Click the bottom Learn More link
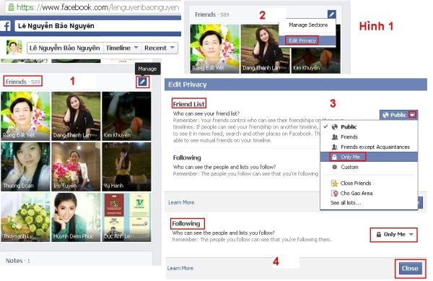 [180, 268]
